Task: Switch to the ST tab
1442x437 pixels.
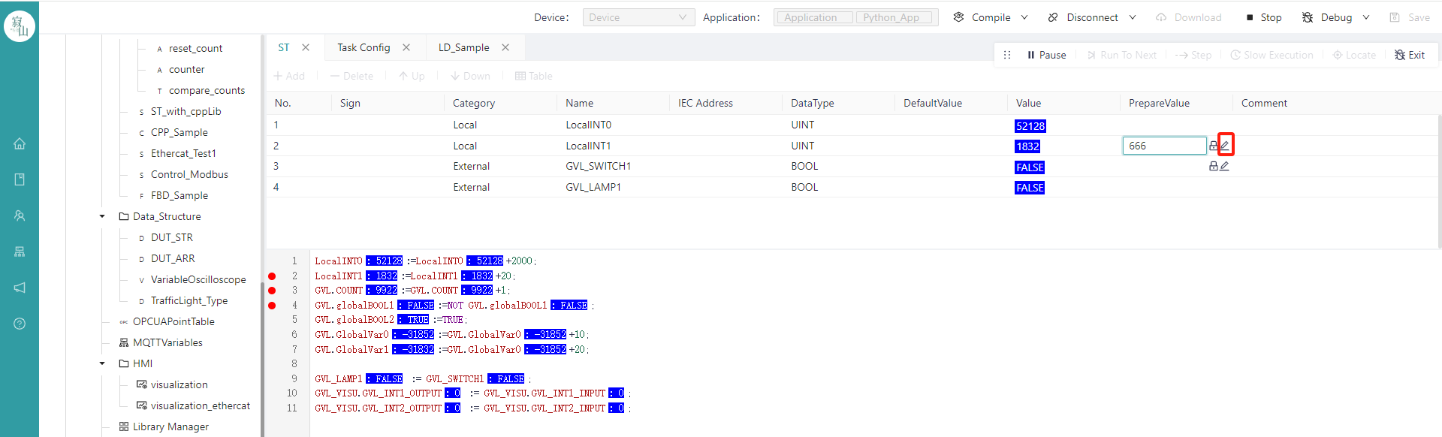Action: (284, 47)
